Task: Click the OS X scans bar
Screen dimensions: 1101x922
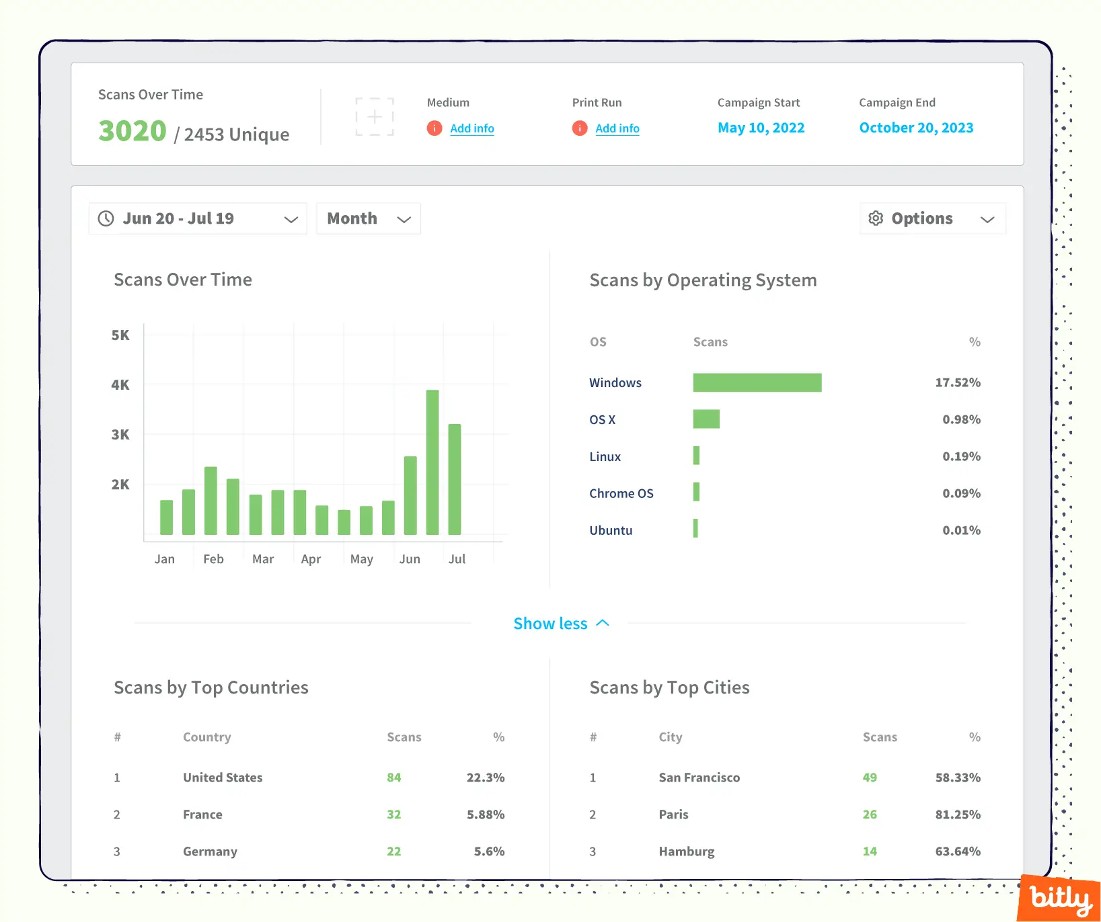Action: (x=706, y=419)
